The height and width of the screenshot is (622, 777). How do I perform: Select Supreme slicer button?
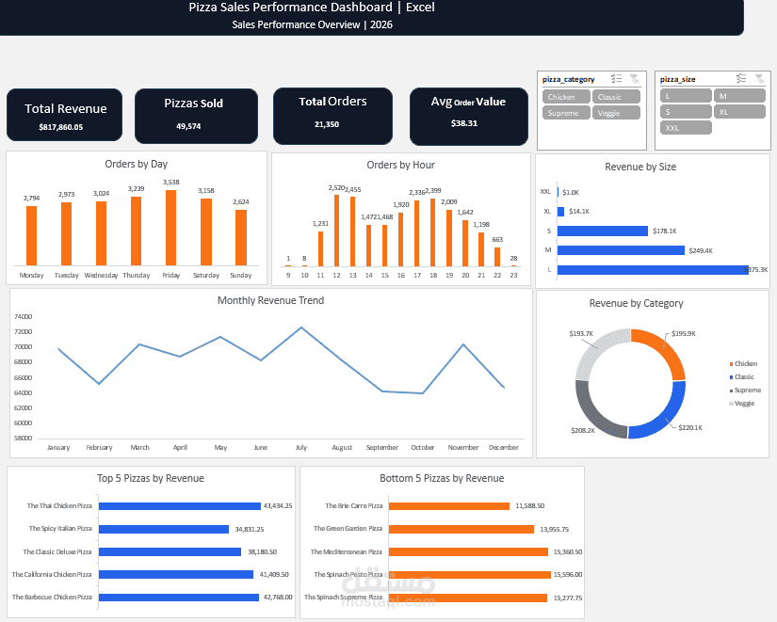pyautogui.click(x=566, y=112)
